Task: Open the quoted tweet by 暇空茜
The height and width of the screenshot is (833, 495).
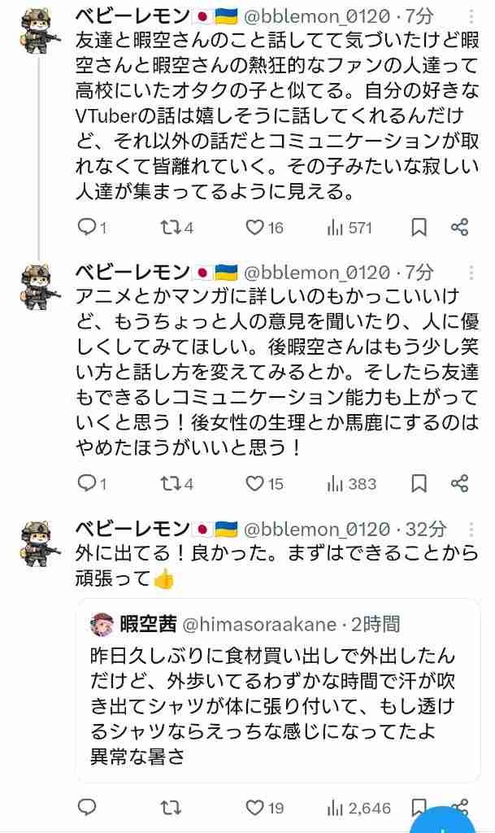Action: pos(278,691)
